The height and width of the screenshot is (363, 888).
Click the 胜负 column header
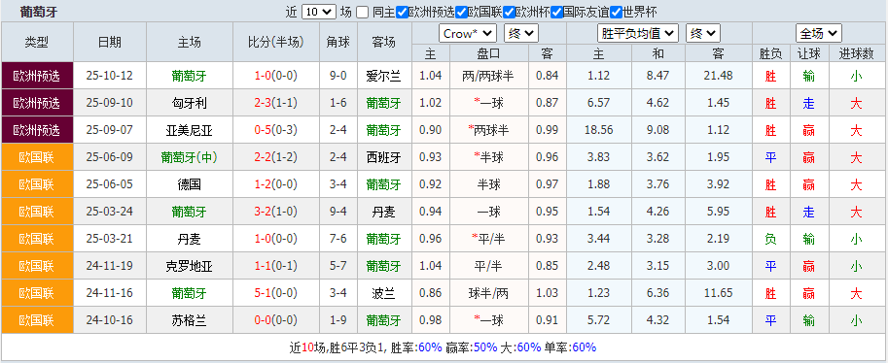(770, 53)
